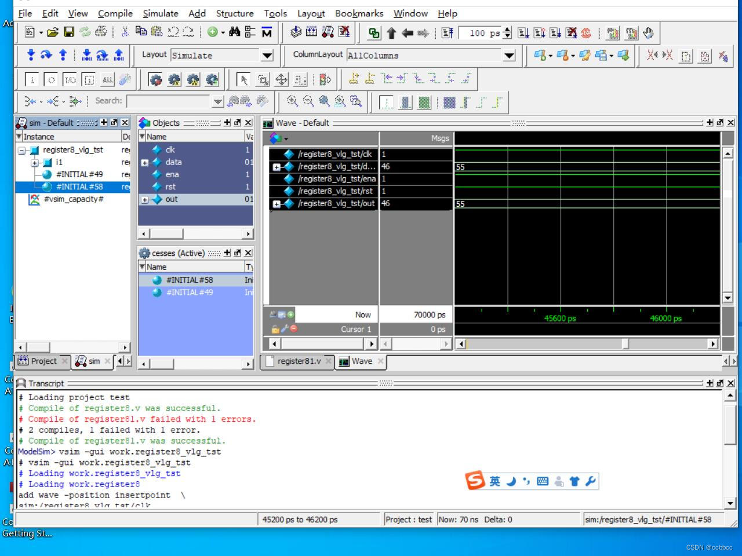
Task: Expand /register8_vlg_tst/out in Wave pane
Action: [x=277, y=204]
